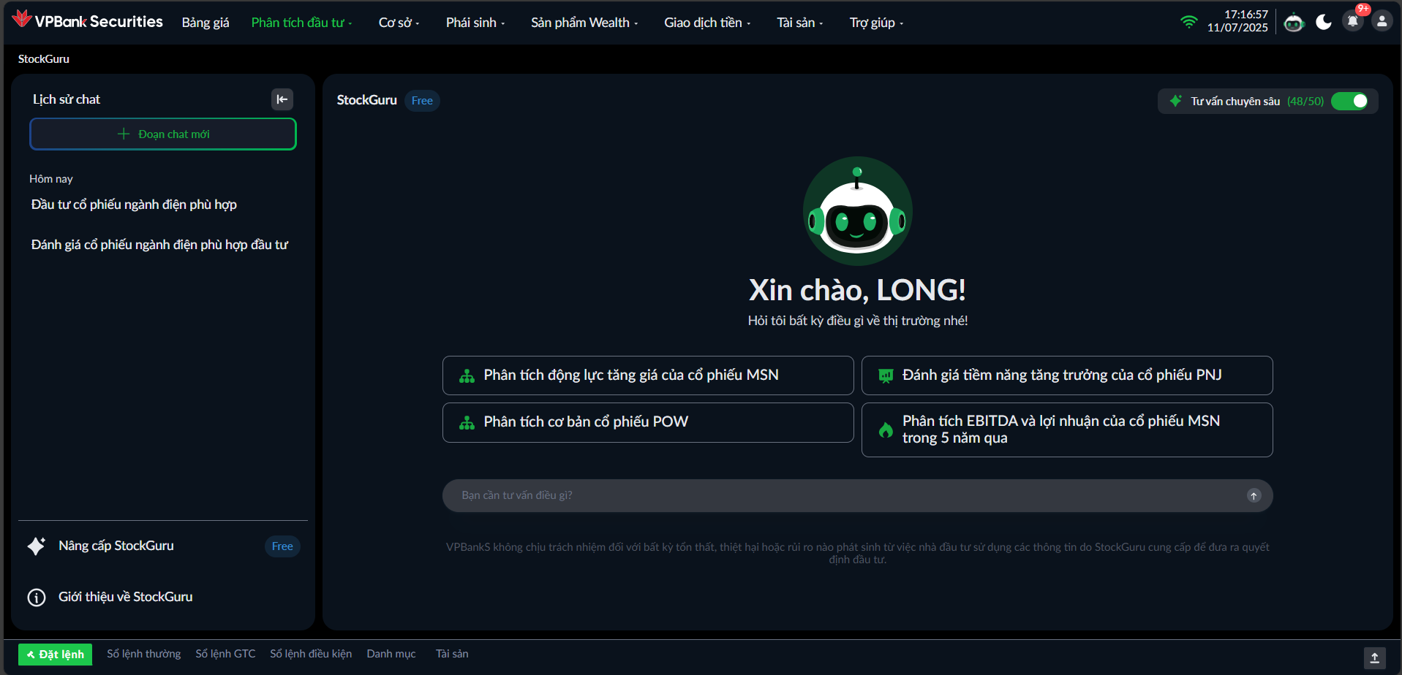Viewport: 1402px width, 675px height.
Task: Expand the Giao dịch tiền menu
Action: 706,23
